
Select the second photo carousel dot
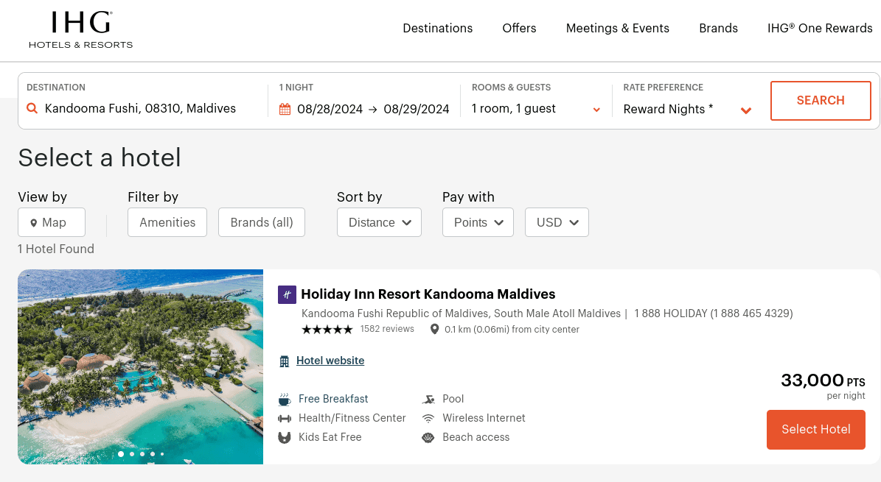(x=131, y=454)
